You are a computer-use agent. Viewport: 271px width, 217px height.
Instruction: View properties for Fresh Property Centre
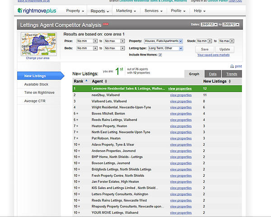click(181, 176)
